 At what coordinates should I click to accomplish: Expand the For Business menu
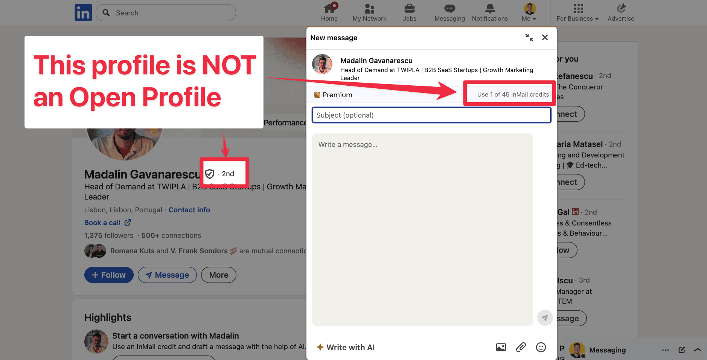[x=578, y=13]
